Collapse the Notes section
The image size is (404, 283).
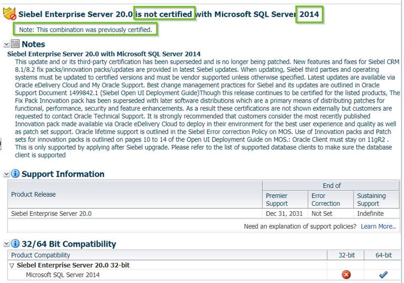point(7,44)
